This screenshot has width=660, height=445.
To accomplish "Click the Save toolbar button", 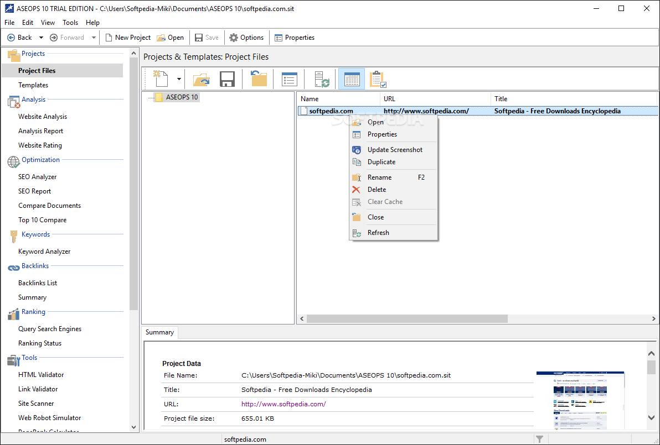I will coord(207,38).
